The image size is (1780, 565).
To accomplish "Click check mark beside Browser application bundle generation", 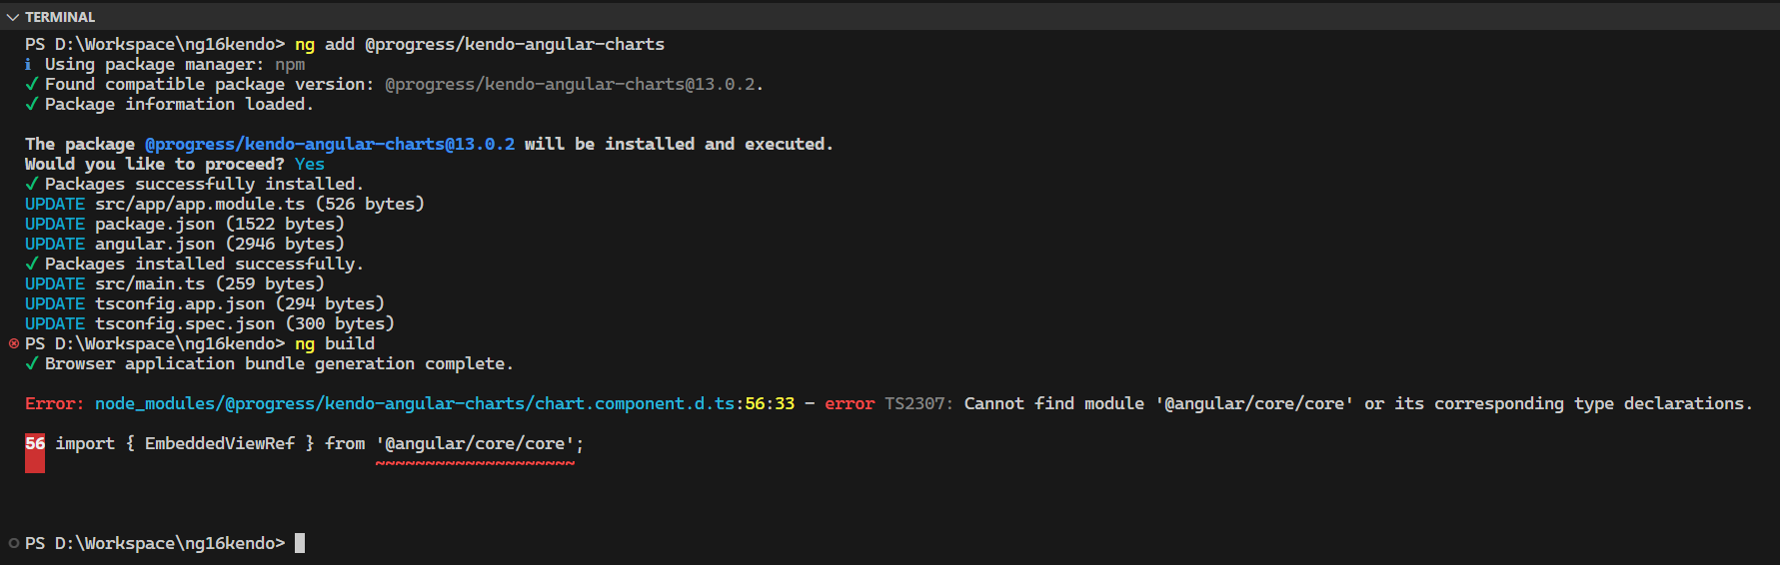I will 32,363.
